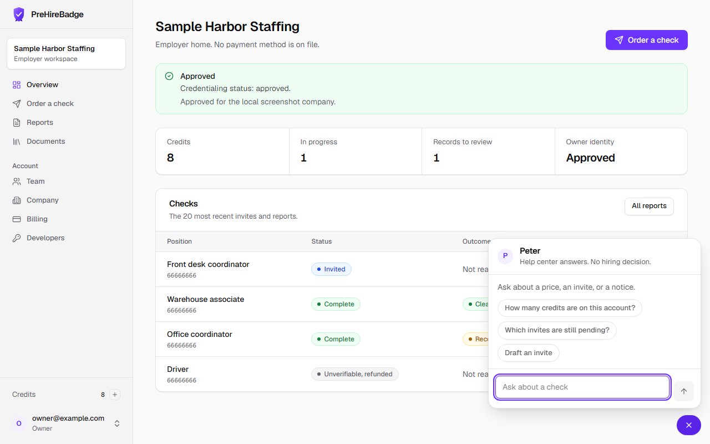This screenshot has width=710, height=444.
Task: Choose the Draft an invite suggestion
Action: point(529,353)
